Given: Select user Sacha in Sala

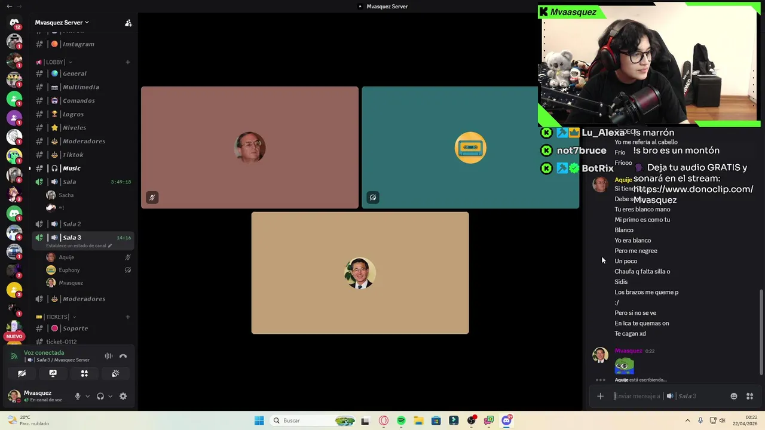Looking at the screenshot, I should [66, 195].
